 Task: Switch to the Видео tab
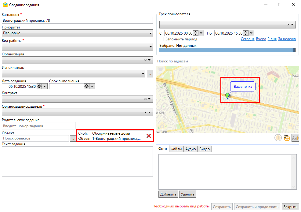[x=205, y=149]
